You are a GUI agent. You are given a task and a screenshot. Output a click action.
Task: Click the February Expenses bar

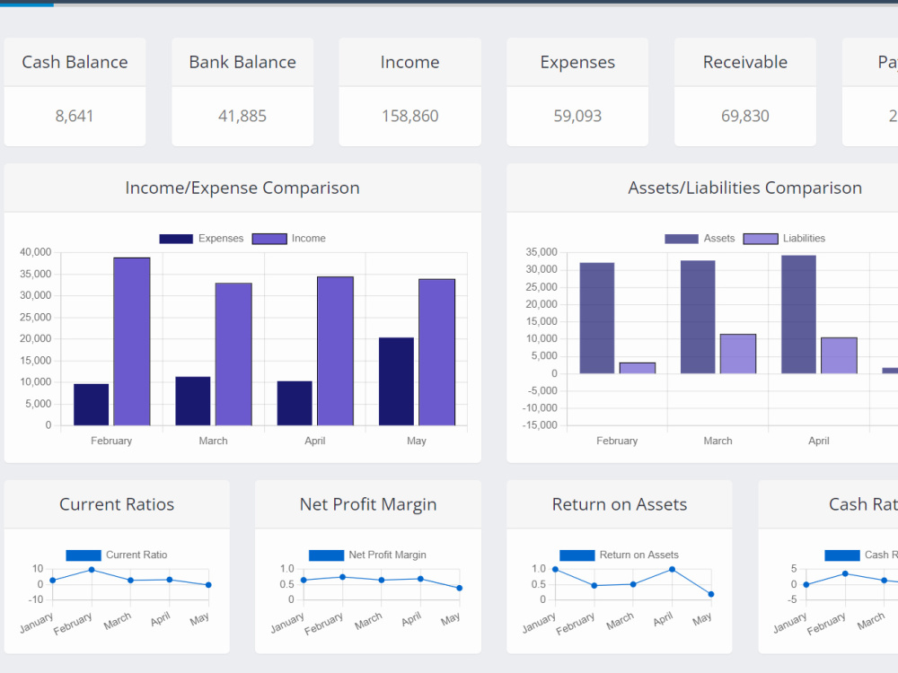pyautogui.click(x=91, y=405)
